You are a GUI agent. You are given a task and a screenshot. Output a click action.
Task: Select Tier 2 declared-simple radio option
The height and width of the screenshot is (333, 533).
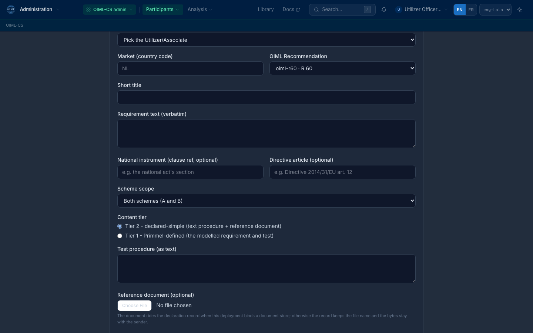(x=120, y=226)
